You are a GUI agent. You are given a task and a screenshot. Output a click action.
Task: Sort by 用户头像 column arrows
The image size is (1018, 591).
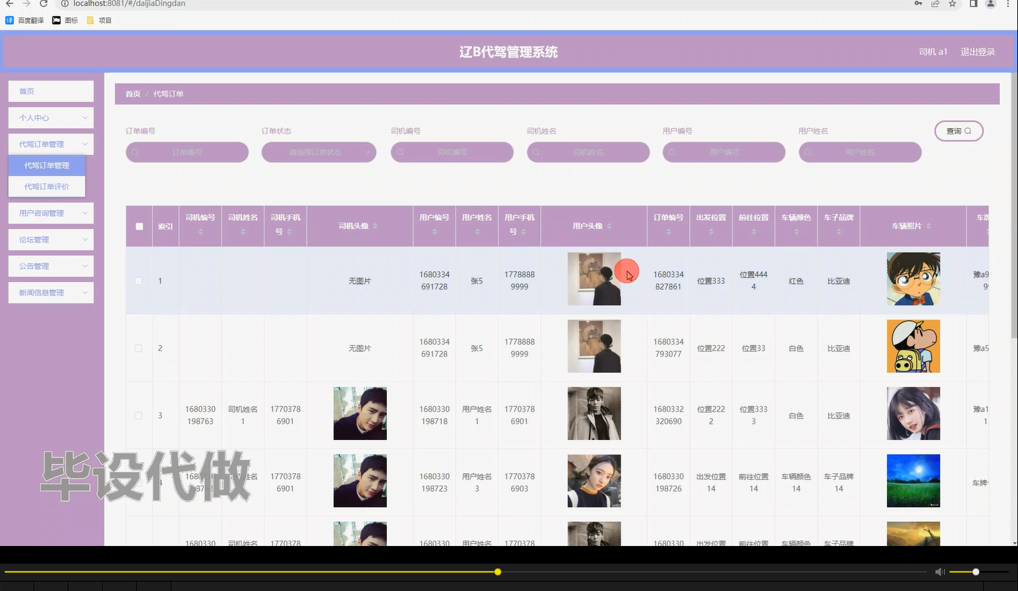coord(609,226)
